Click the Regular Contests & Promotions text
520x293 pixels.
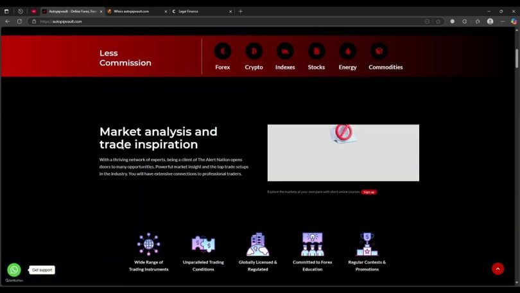pyautogui.click(x=367, y=266)
